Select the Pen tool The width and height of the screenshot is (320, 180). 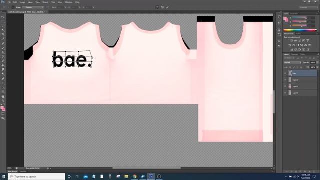point(3,79)
